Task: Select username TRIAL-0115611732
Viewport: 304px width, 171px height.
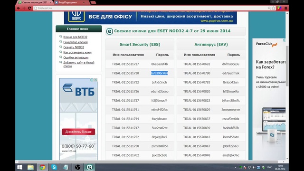Action: click(x=125, y=82)
